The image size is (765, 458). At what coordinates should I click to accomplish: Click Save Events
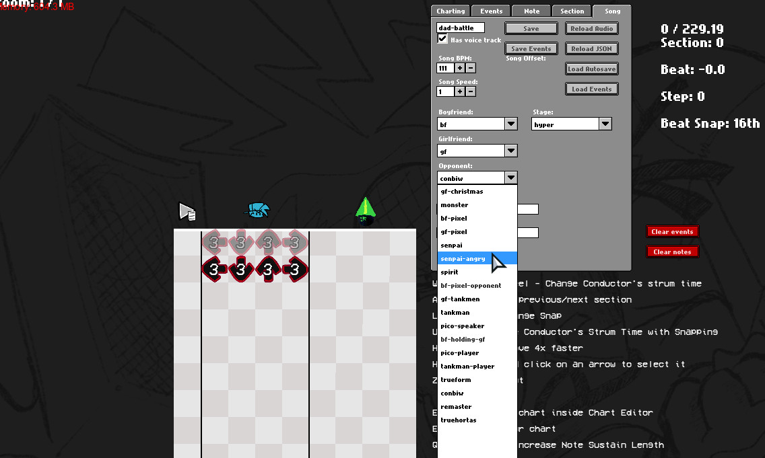click(x=531, y=48)
